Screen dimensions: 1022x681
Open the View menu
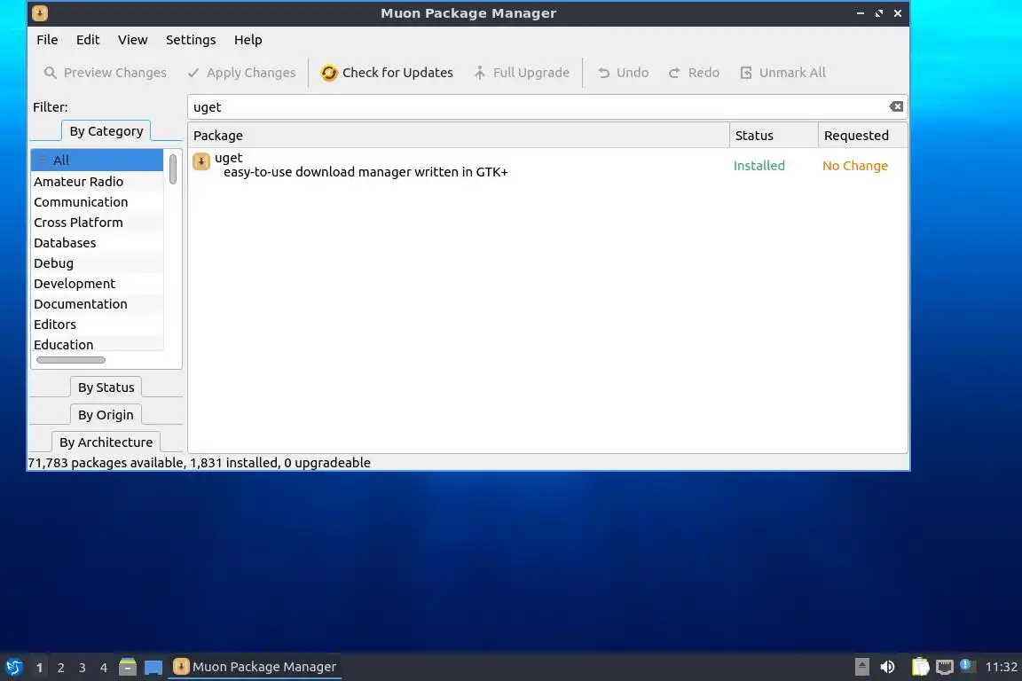(132, 40)
